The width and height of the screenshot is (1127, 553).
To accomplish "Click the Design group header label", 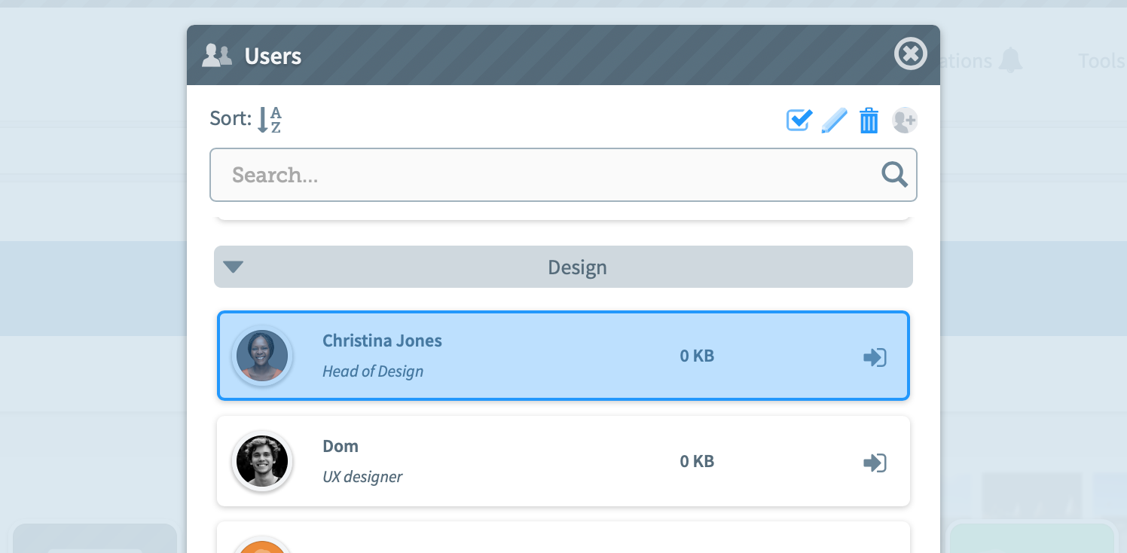I will [577, 267].
